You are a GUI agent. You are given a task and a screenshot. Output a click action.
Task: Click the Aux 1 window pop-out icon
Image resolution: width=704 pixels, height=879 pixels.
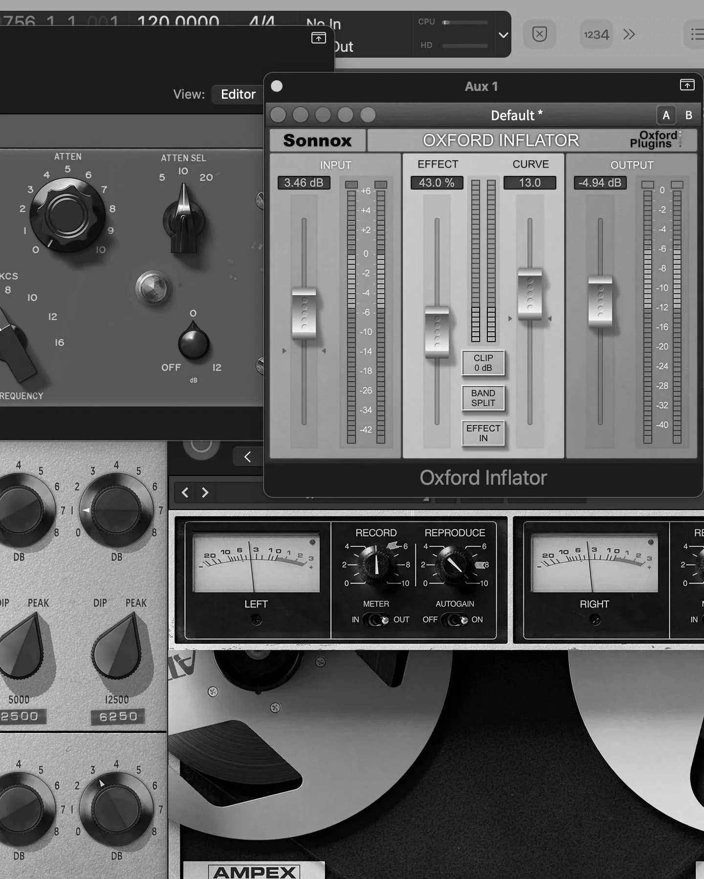click(x=687, y=85)
